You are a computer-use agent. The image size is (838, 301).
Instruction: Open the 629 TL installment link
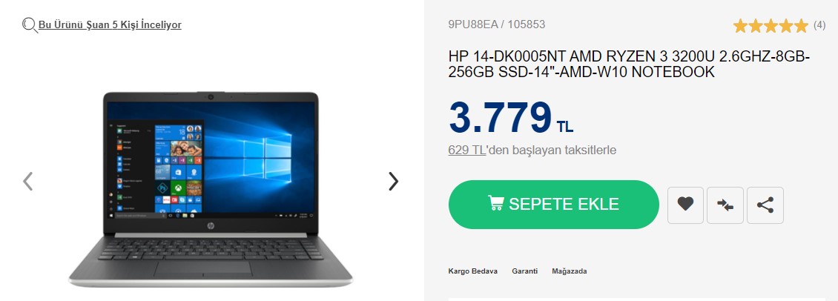466,150
